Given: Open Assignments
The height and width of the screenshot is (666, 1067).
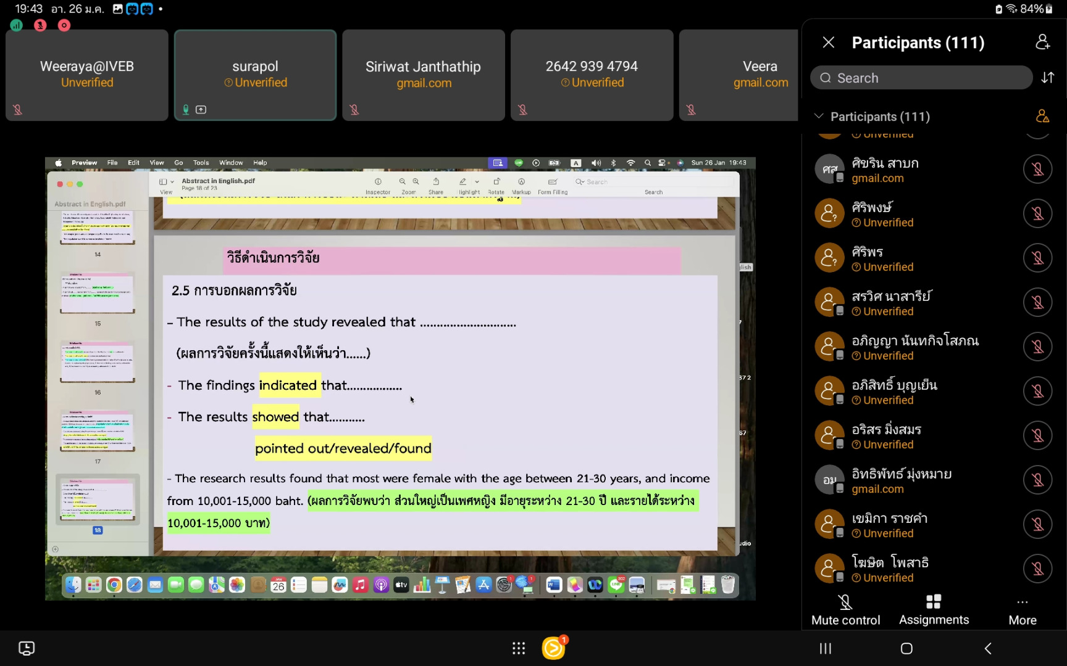Looking at the screenshot, I should click(934, 609).
